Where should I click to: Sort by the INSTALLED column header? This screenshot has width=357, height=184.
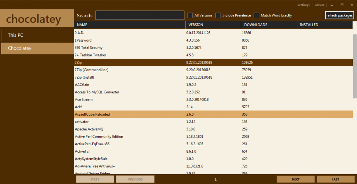325,25
